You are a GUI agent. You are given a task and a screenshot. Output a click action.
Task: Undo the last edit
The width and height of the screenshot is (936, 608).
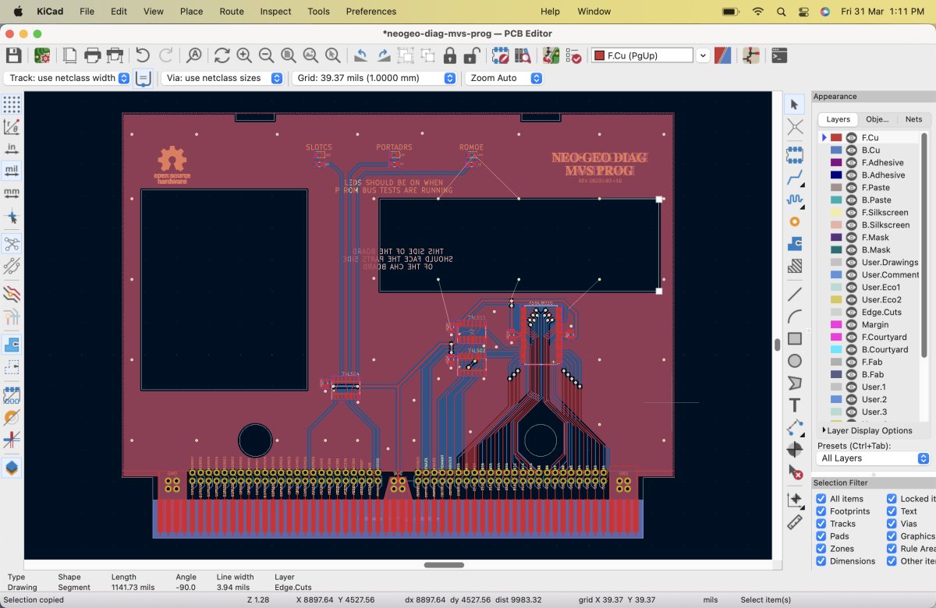coord(143,55)
